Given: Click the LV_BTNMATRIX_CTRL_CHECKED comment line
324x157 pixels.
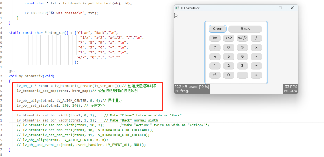Looking at the screenshot, I should [x=83, y=135].
